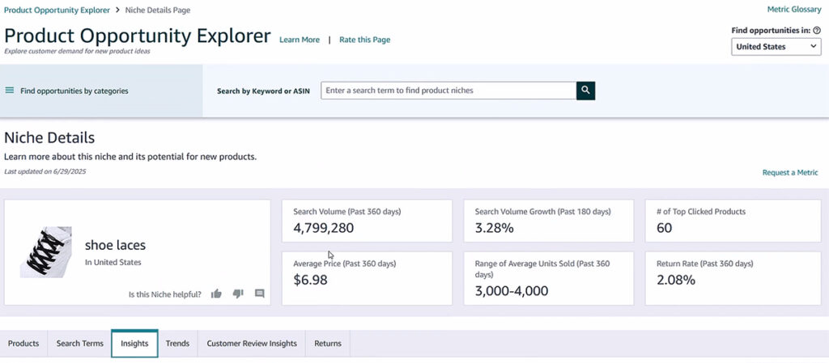Screen dimensions: 829x363
Task: Click the Search by Keyword or ASIN field
Action: point(449,91)
